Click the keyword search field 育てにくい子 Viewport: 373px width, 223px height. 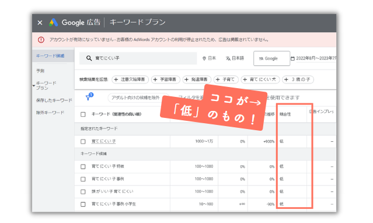[x=138, y=58]
